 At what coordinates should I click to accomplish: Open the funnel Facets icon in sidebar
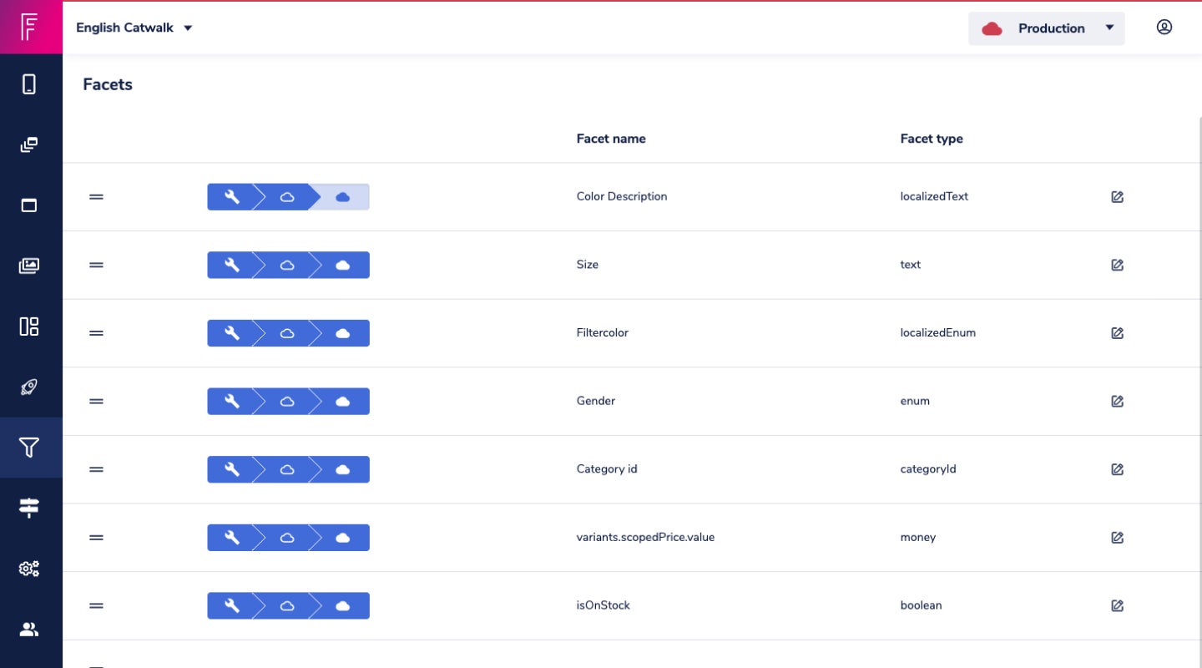(x=29, y=448)
